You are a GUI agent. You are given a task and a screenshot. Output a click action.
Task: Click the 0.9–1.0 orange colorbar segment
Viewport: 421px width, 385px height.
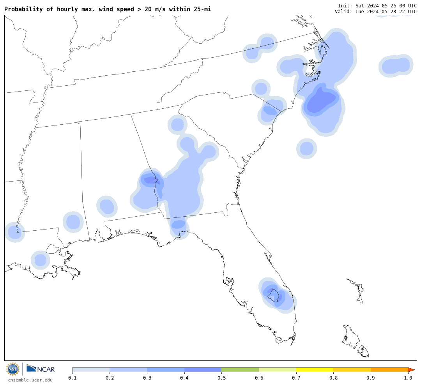pos(389,370)
